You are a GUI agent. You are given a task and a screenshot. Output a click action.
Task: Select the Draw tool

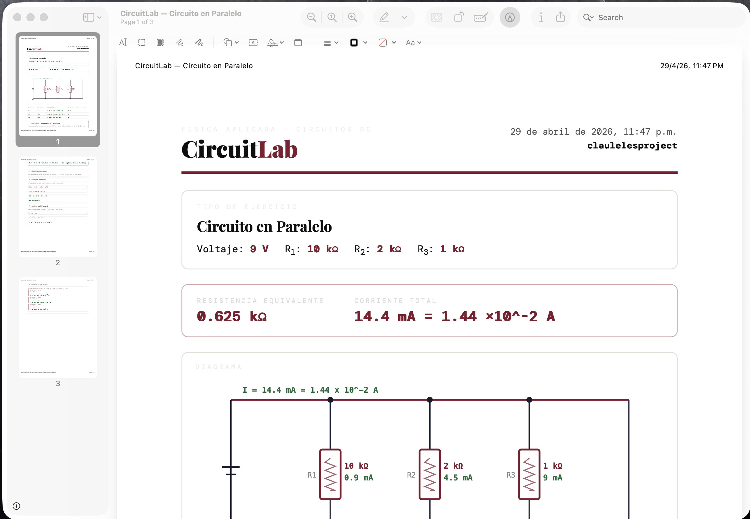(199, 43)
